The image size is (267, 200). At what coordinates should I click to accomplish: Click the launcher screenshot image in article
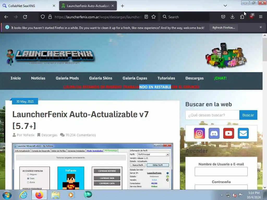pyautogui.click(x=93, y=166)
